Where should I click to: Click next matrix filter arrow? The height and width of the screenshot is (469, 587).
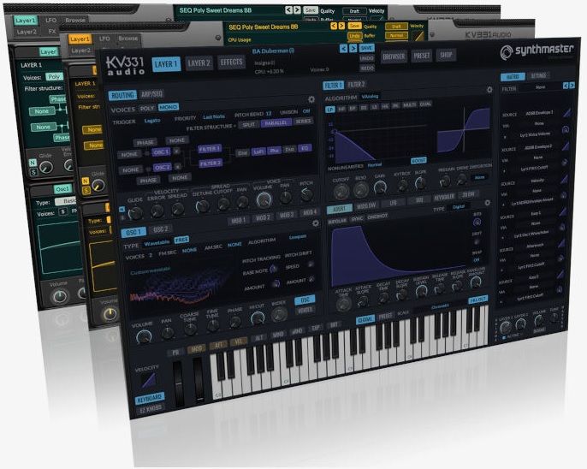point(572,86)
